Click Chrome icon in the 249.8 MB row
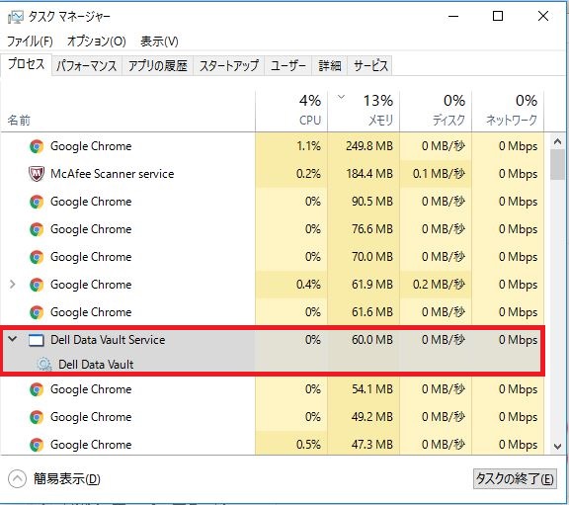This screenshot has width=569, height=505. (x=37, y=146)
